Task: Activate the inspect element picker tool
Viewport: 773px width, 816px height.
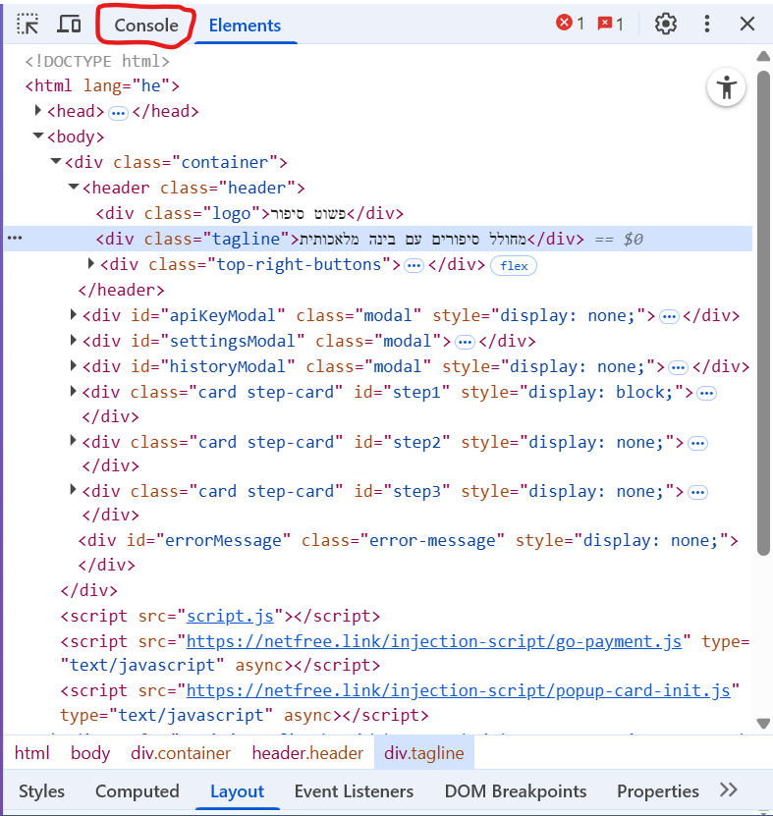Action: click(28, 24)
